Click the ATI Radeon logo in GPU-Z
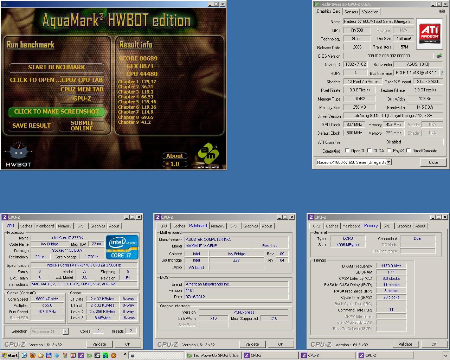 click(430, 34)
